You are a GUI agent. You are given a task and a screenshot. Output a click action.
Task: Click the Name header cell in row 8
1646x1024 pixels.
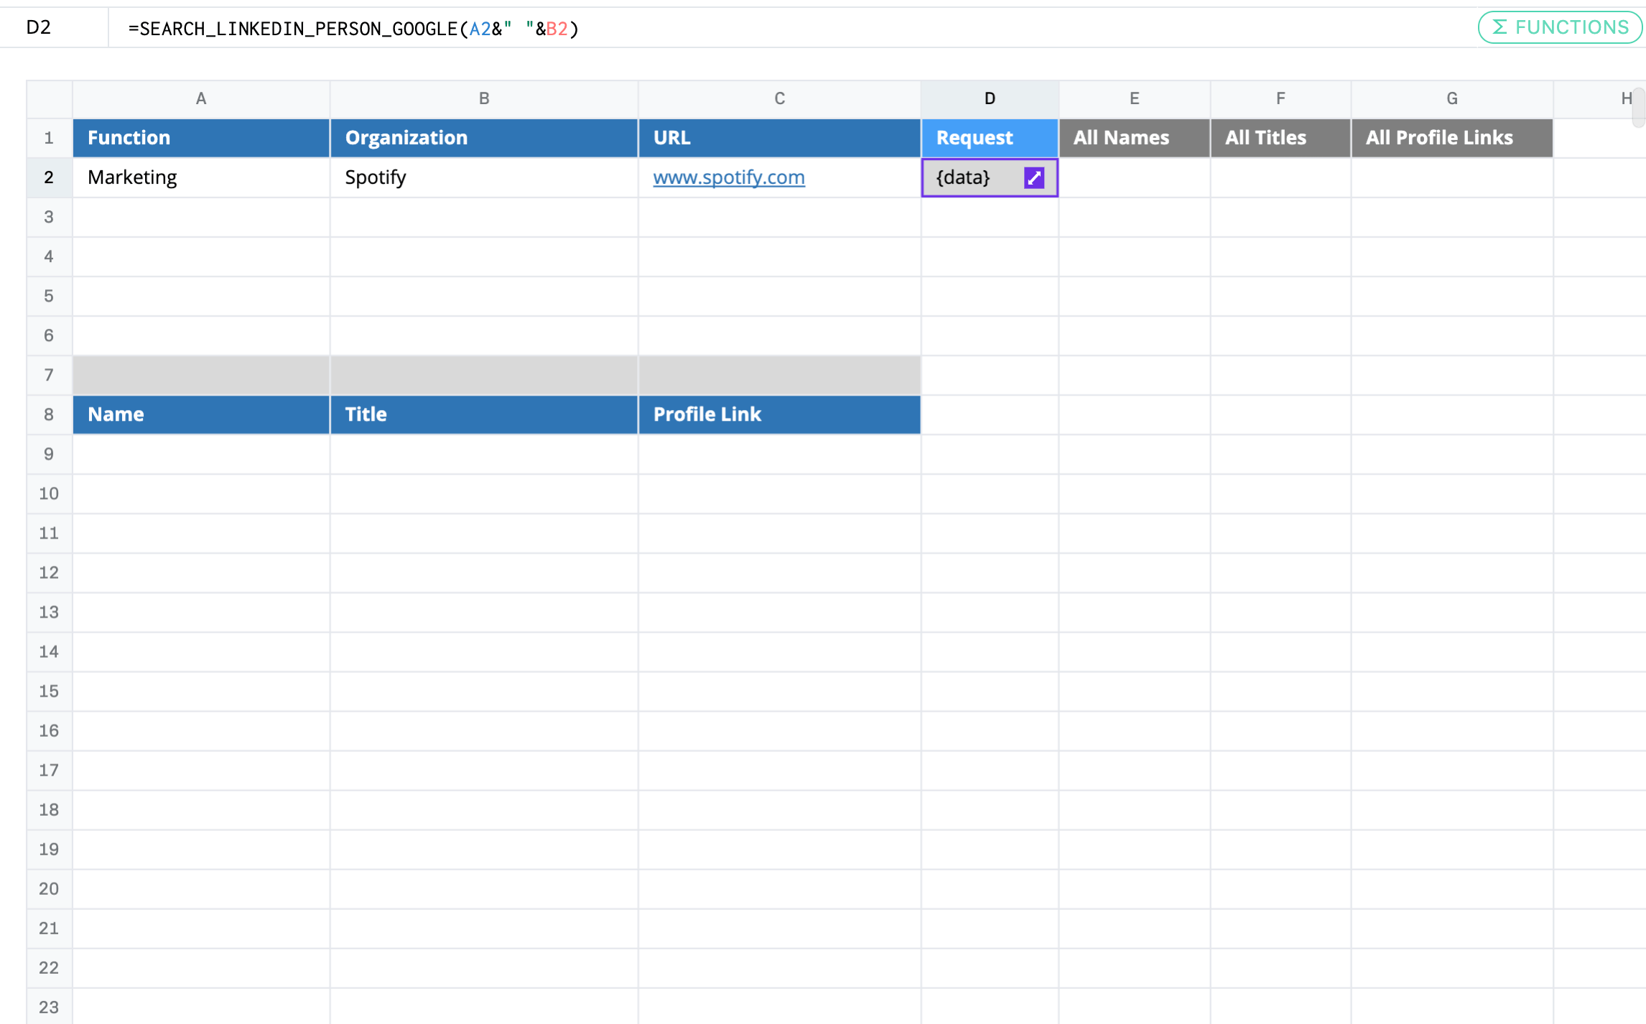(x=201, y=414)
